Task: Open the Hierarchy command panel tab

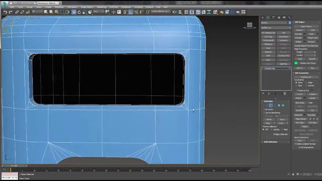Action: pos(274,18)
